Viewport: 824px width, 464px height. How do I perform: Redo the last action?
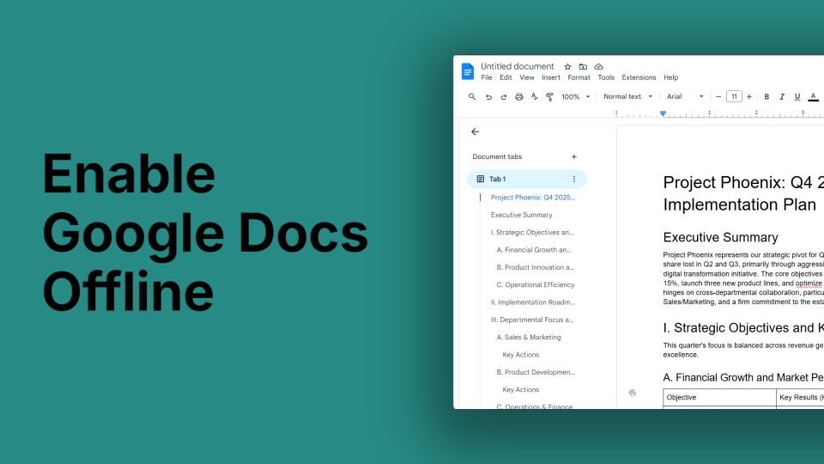pyautogui.click(x=504, y=97)
